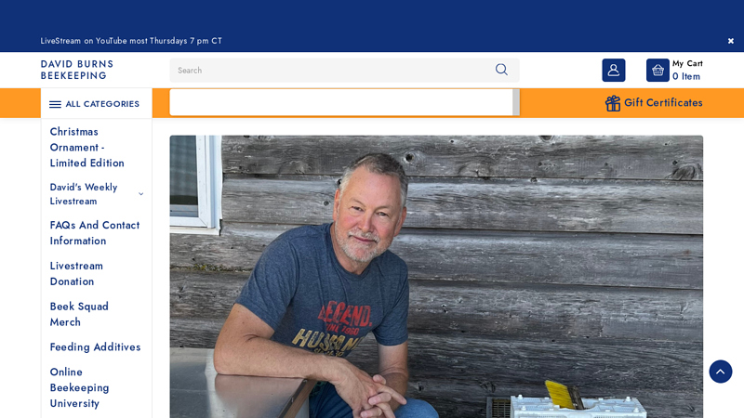
Task: Open Online Beekeeping University category
Action: point(80,387)
